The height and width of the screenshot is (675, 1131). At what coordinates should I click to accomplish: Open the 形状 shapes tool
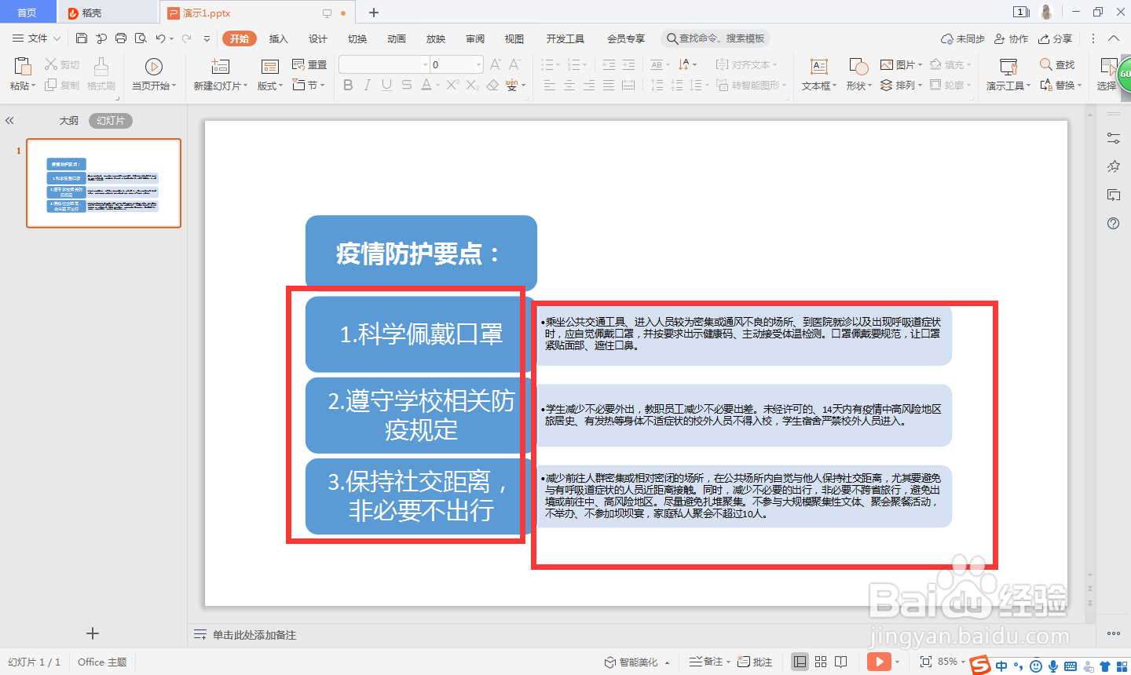(x=858, y=75)
